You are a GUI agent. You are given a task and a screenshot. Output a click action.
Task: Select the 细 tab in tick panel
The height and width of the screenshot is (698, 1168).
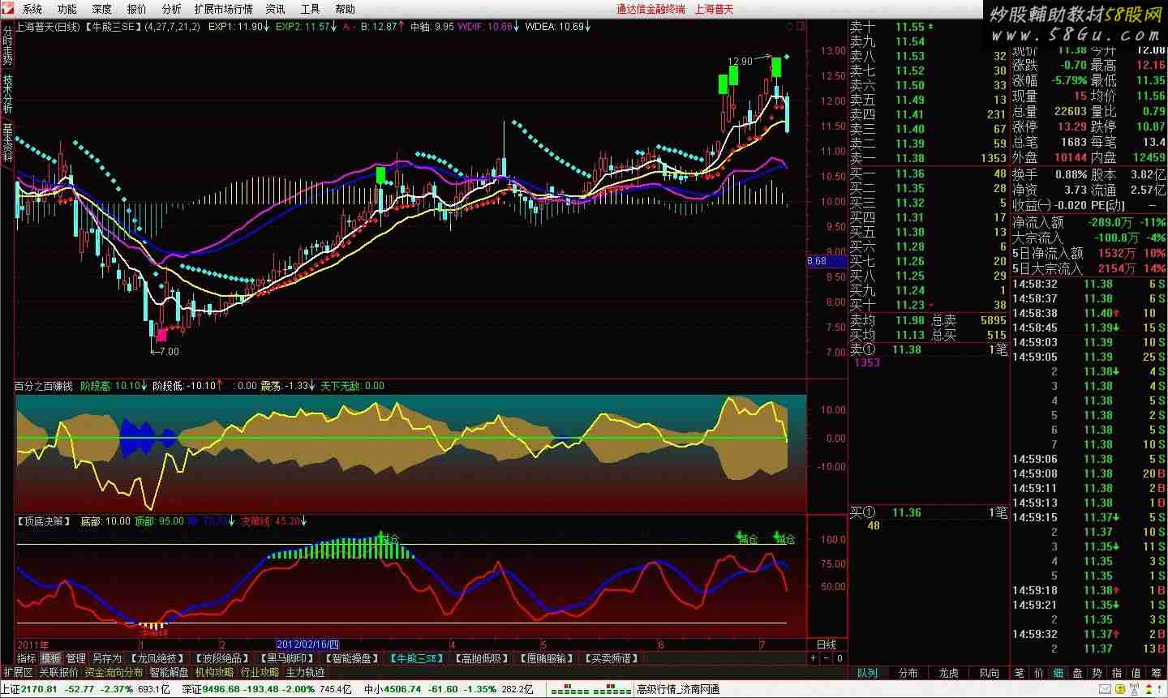coord(1058,673)
